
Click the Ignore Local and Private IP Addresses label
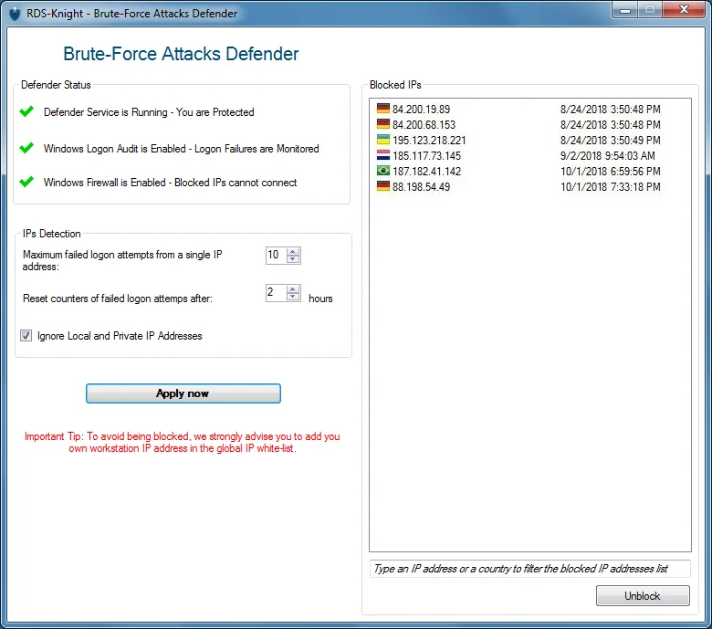pos(120,336)
